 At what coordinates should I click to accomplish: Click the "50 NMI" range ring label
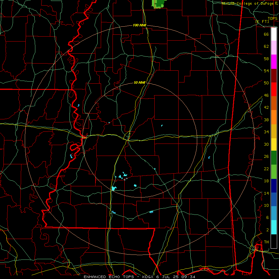139,82
